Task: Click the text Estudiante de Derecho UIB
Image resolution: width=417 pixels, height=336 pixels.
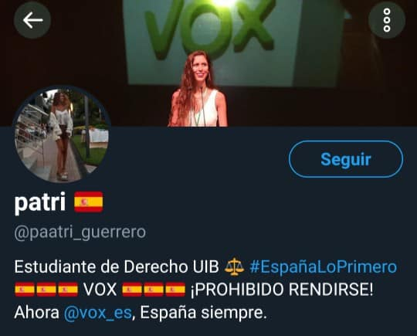Action: (x=117, y=266)
